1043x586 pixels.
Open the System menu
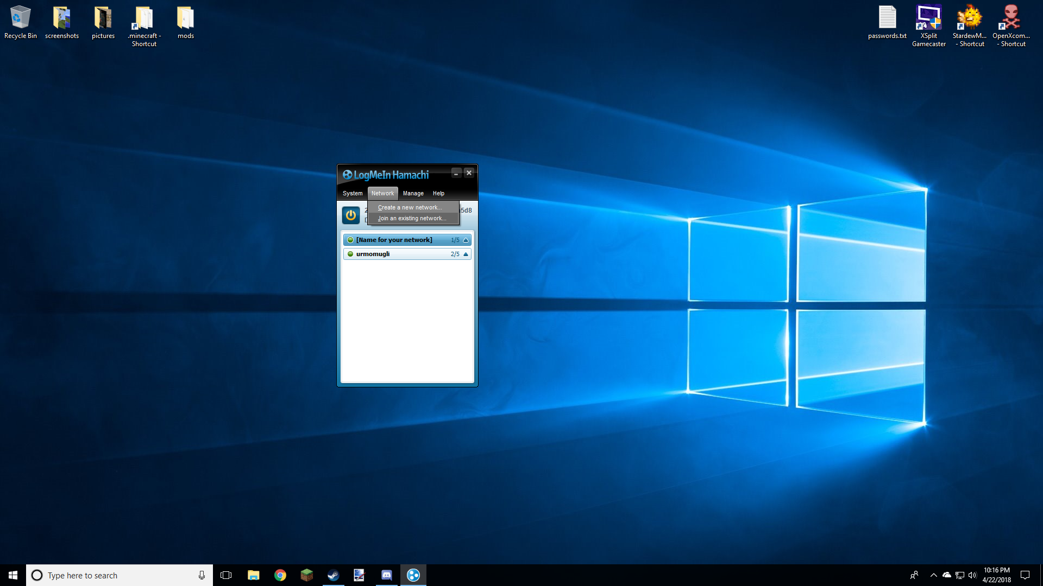[353, 193]
